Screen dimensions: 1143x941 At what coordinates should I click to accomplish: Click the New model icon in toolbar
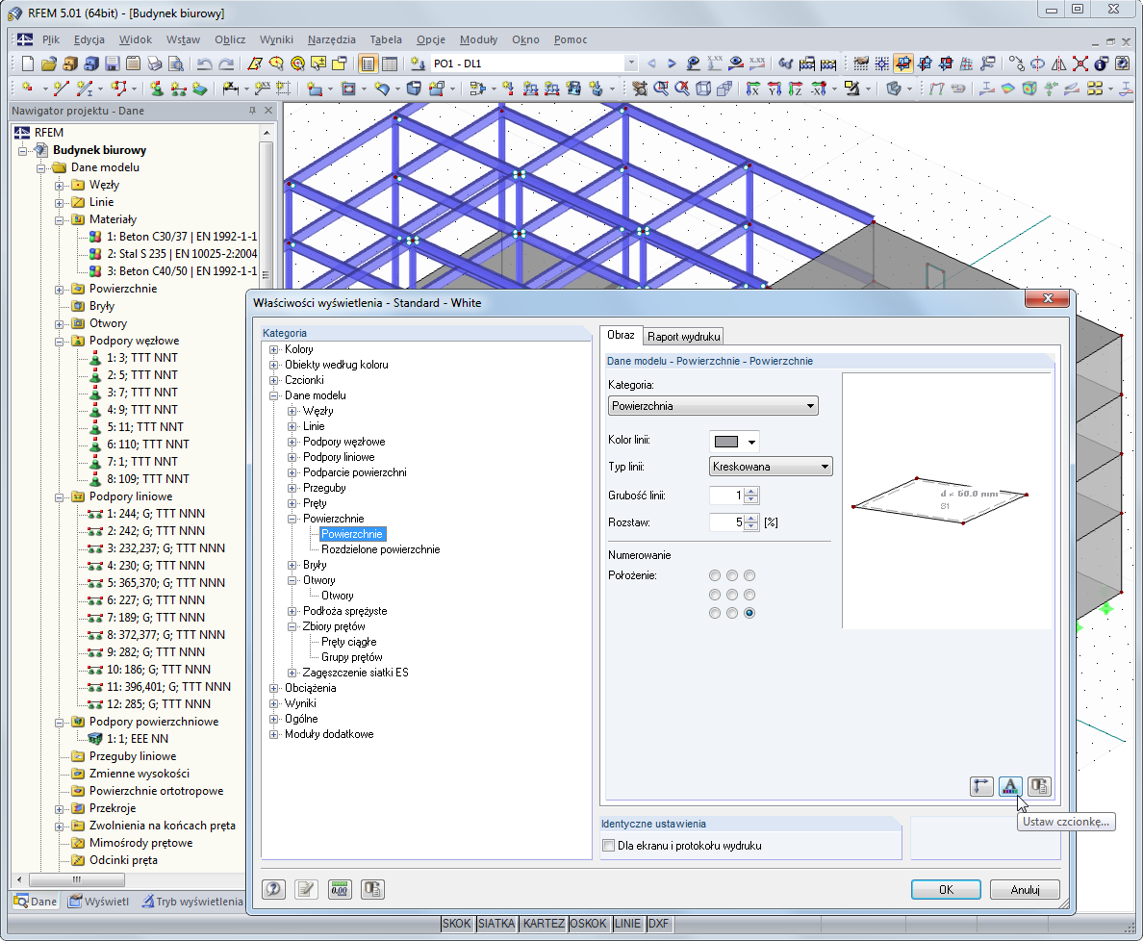click(27, 64)
